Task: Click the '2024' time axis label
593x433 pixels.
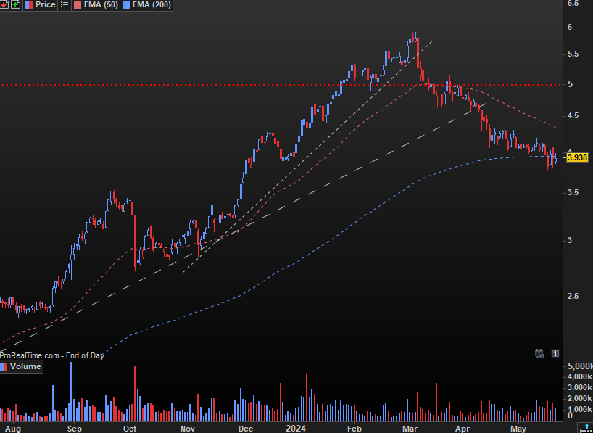Action: [x=294, y=428]
